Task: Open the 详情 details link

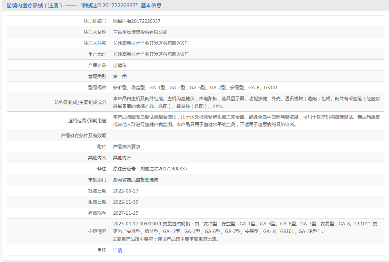Action: point(118,250)
